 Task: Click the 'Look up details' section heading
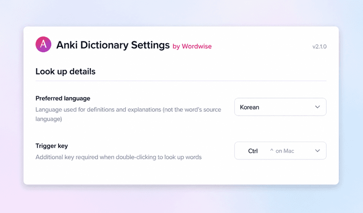(x=65, y=71)
